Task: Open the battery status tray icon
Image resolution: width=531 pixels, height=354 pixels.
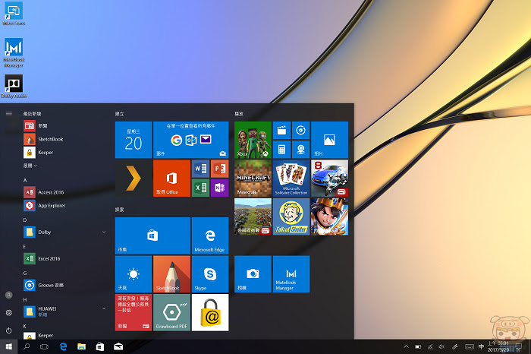Action: click(x=418, y=346)
